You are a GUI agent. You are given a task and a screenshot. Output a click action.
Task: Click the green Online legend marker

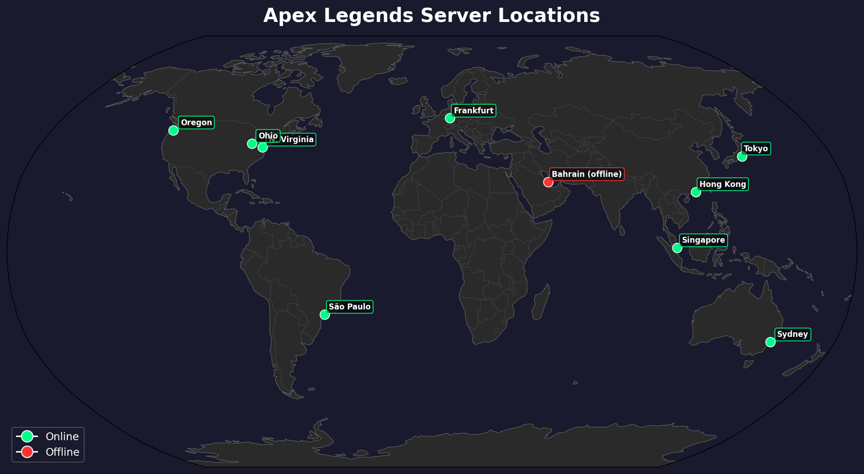(x=27, y=436)
